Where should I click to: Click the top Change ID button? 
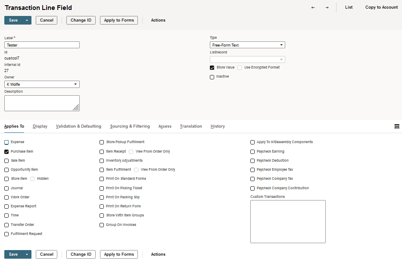pos(81,20)
